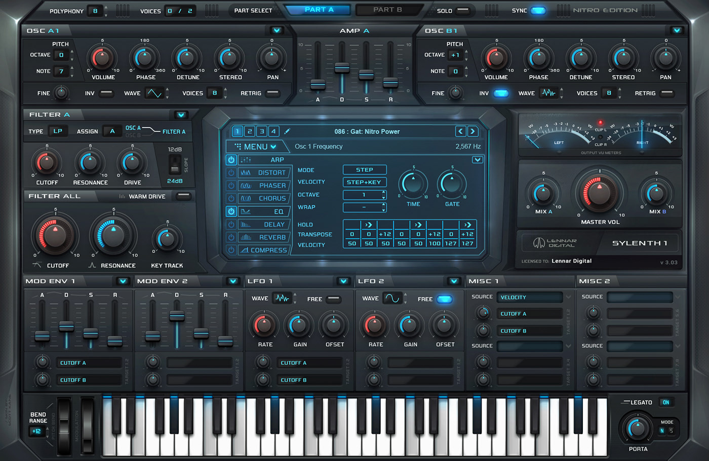Open the LFO 1 dropdown arrow
The height and width of the screenshot is (461, 709).
pos(343,281)
